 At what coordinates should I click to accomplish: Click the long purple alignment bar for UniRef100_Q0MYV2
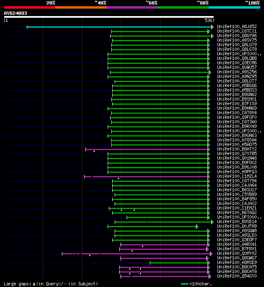pos(137,254)
